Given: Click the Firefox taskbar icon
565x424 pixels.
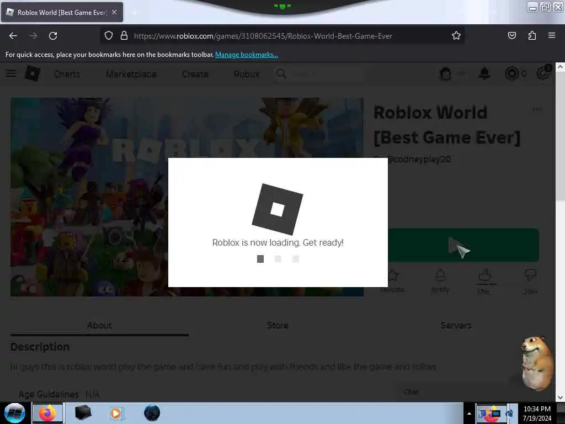Looking at the screenshot, I should click(x=47, y=413).
